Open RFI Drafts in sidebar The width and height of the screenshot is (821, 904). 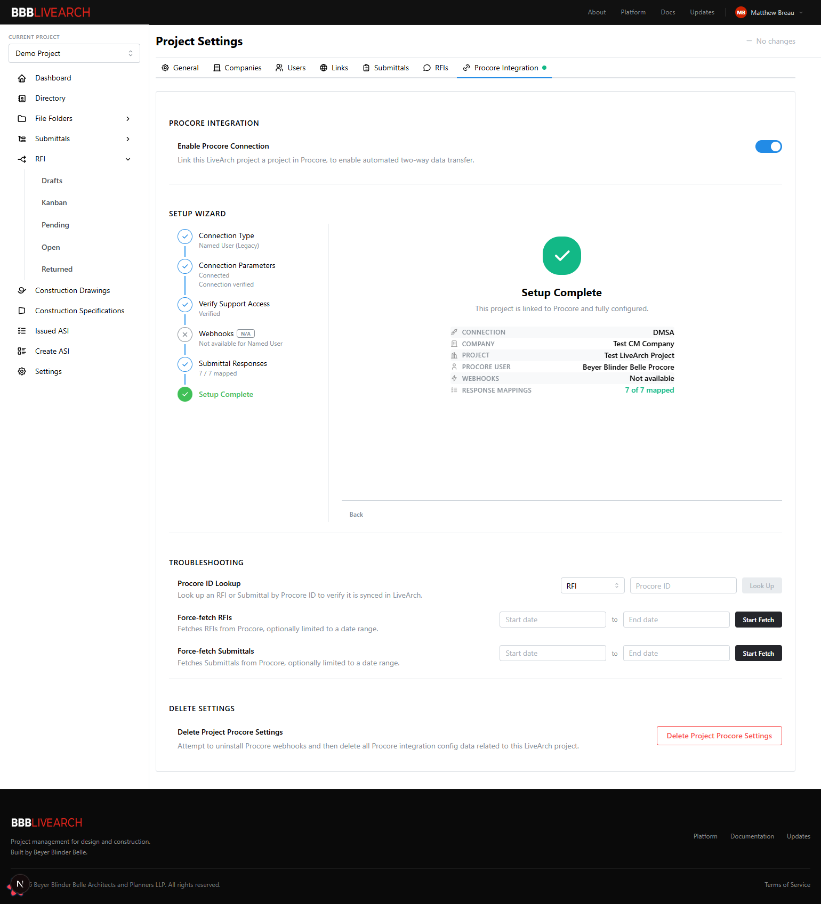[x=52, y=181]
